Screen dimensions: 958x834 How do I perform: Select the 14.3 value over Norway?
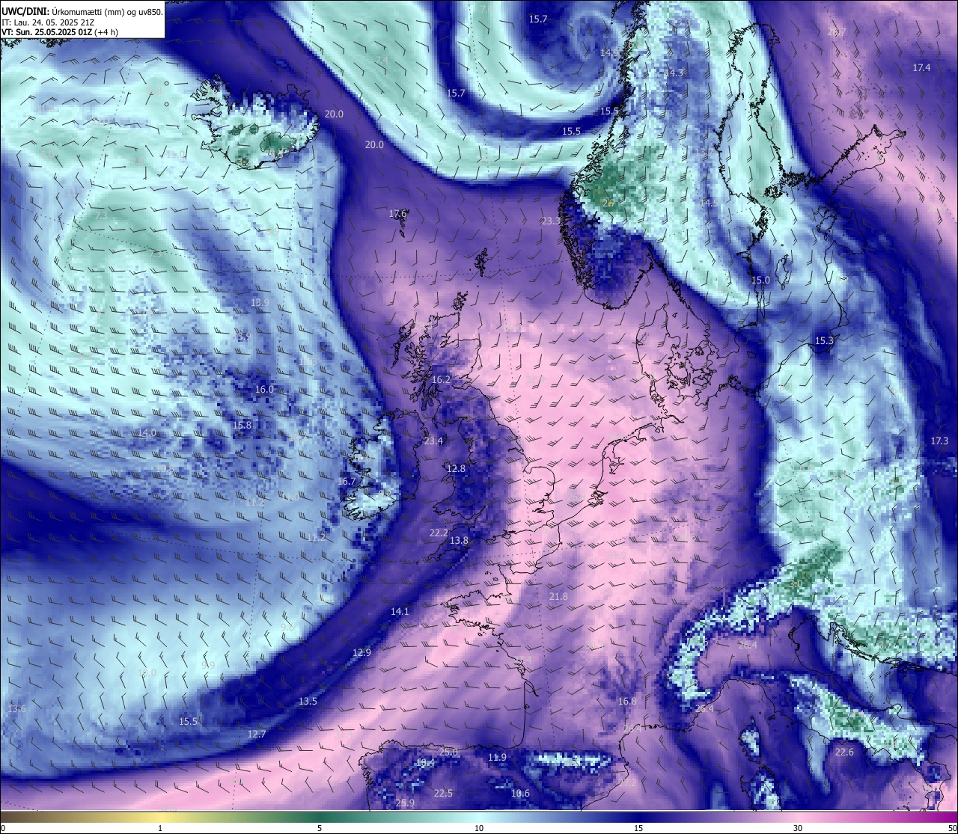point(674,73)
